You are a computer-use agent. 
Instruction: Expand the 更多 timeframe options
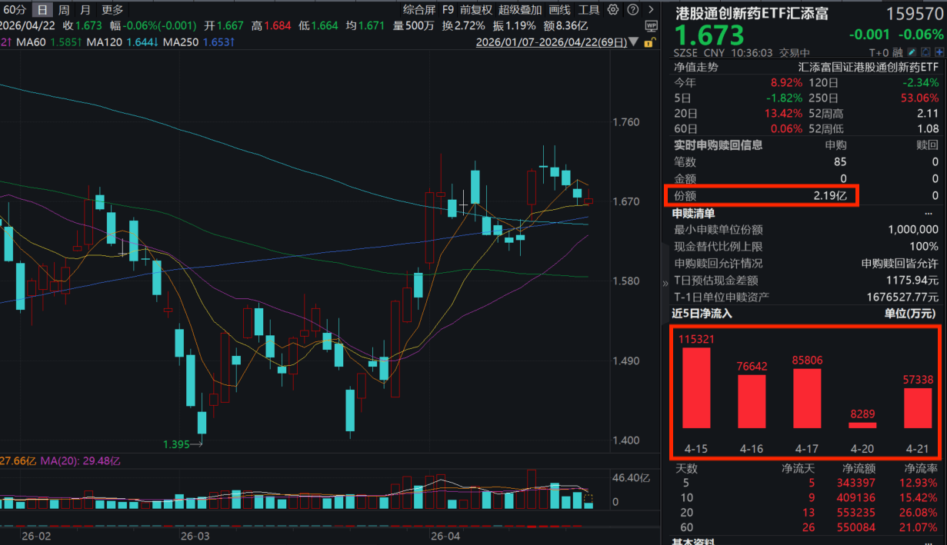[x=112, y=10]
